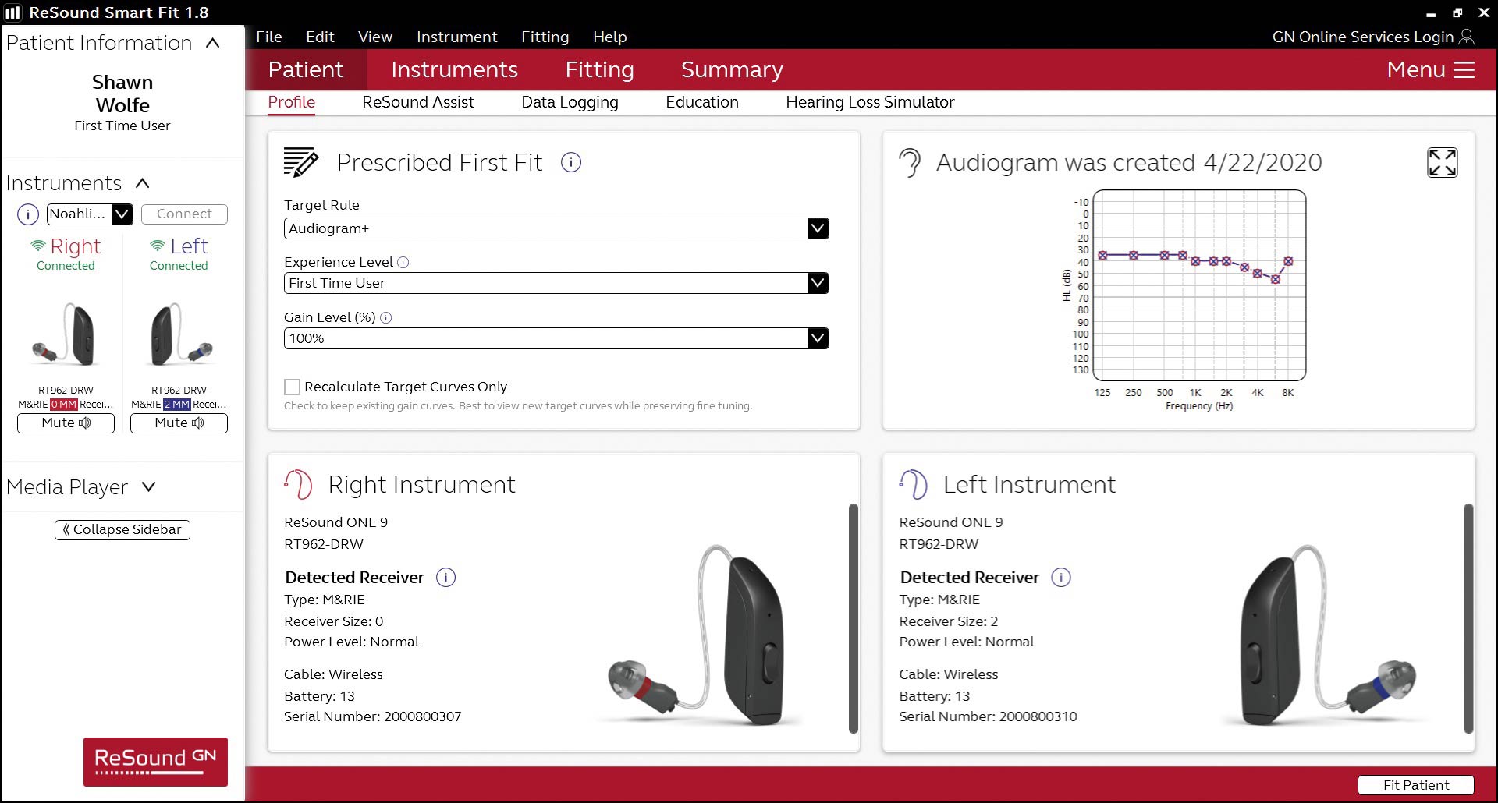Click the Prescribed First Fit info icon
Viewport: 1498px width, 803px height.
[x=571, y=162]
